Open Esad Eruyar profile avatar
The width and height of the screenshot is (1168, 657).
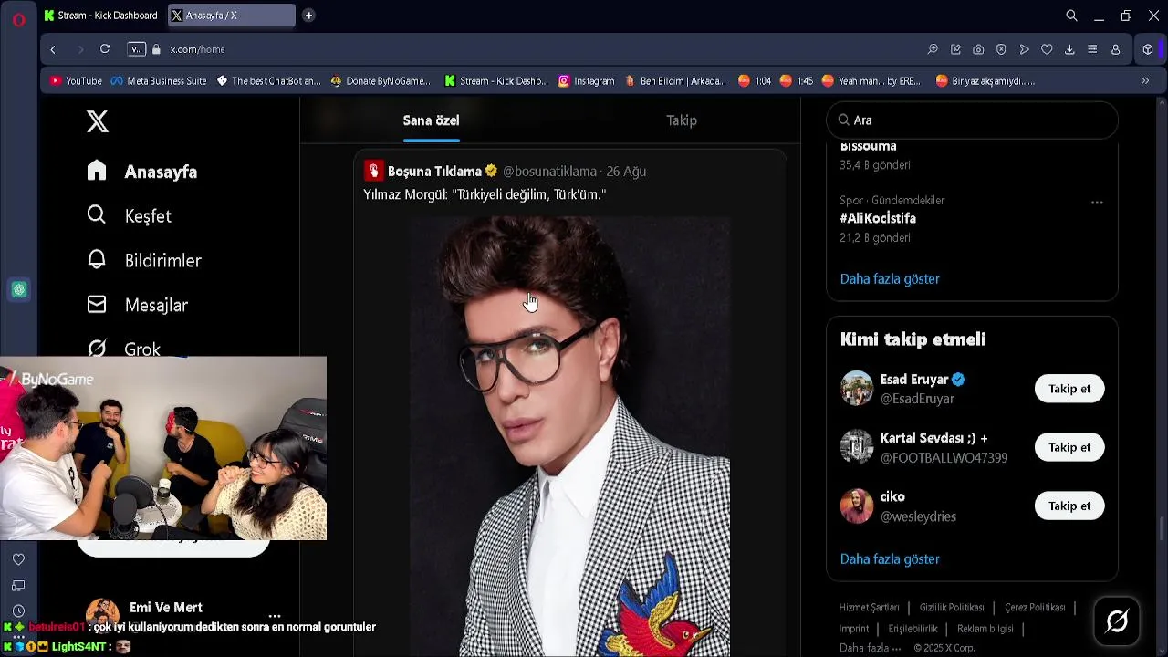coord(857,389)
